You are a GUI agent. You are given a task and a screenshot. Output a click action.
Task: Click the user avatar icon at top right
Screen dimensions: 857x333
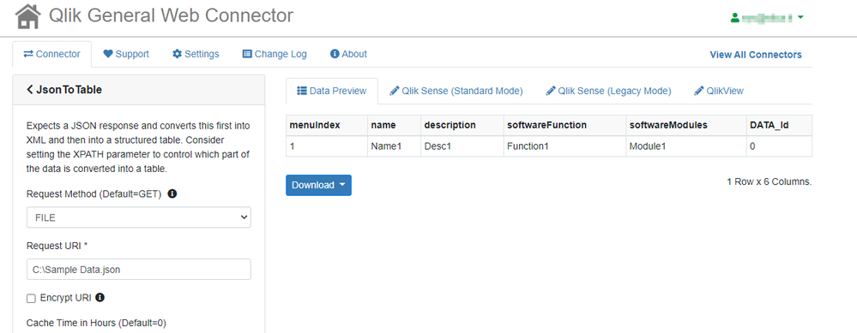(x=735, y=17)
